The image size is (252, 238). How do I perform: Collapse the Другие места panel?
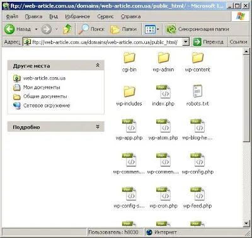click(98, 65)
